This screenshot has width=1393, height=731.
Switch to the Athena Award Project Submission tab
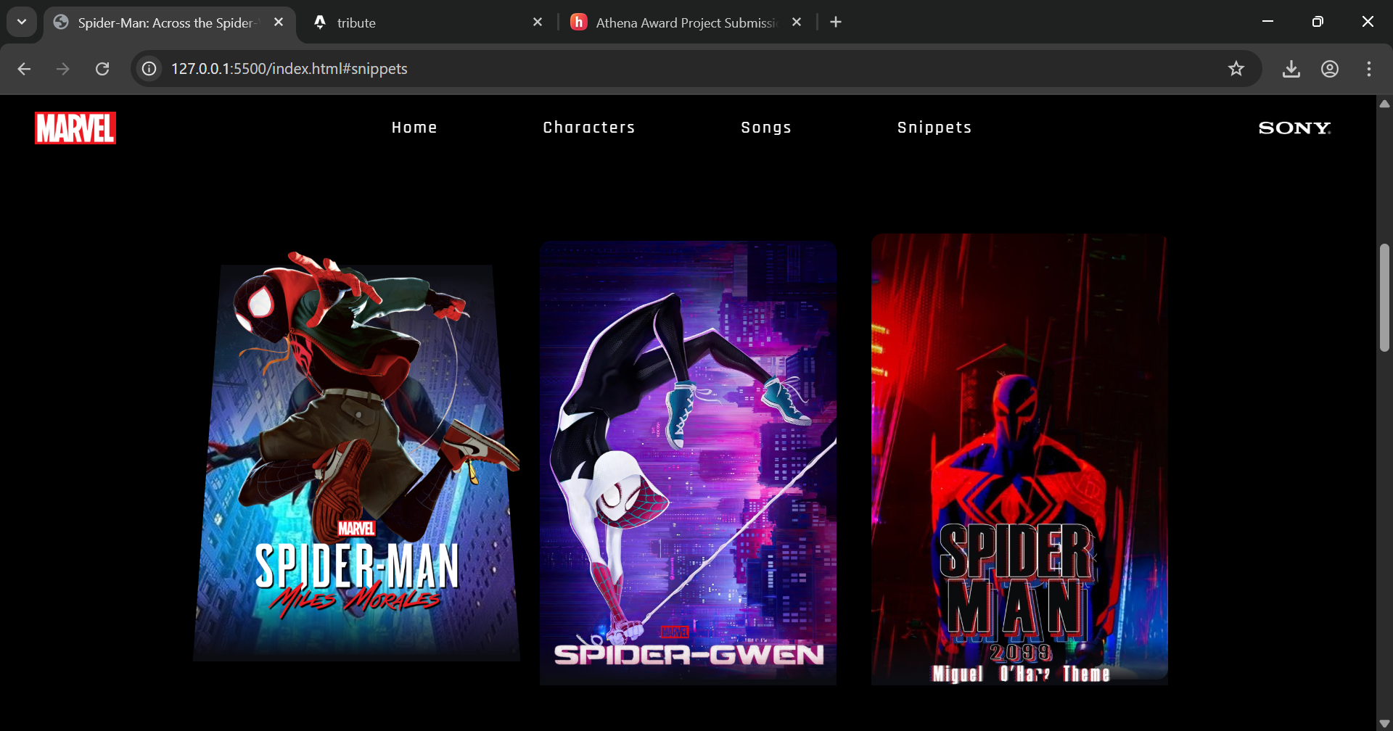click(x=687, y=22)
